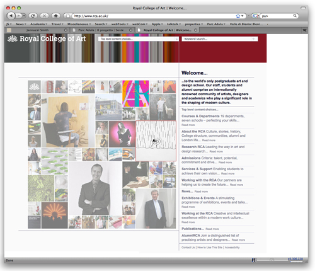
Task: Open the Research RCA link
Action: tap(193, 147)
